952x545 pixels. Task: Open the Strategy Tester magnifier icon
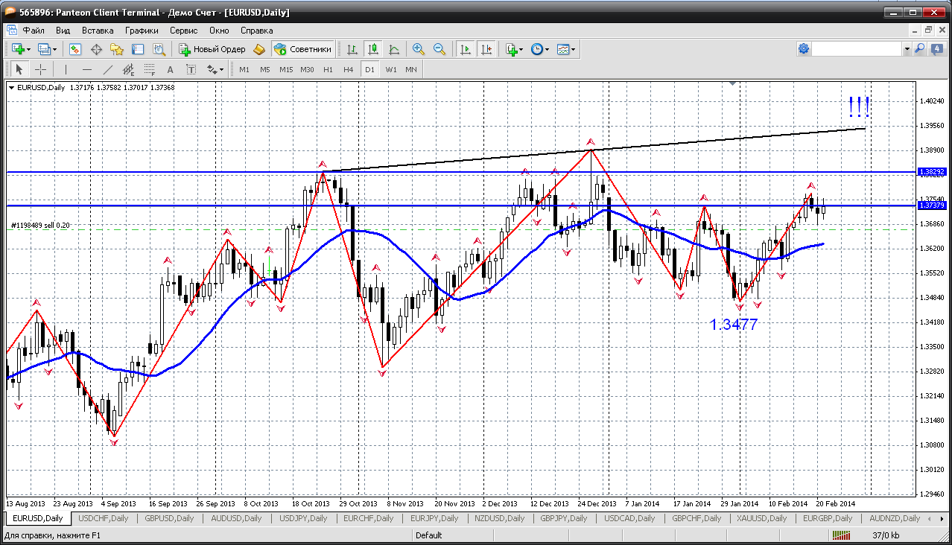pyautogui.click(x=159, y=49)
